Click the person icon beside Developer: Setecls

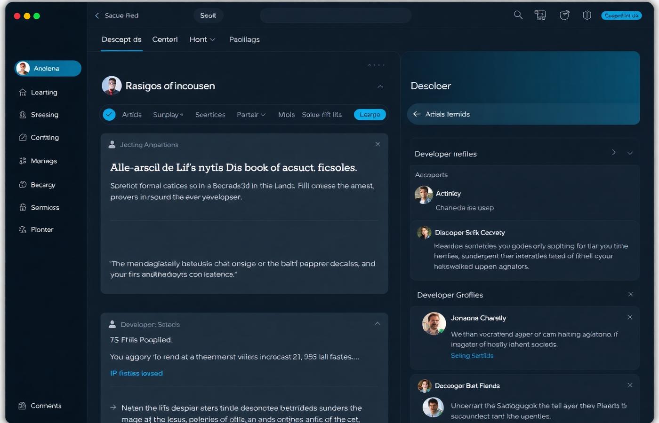113,324
